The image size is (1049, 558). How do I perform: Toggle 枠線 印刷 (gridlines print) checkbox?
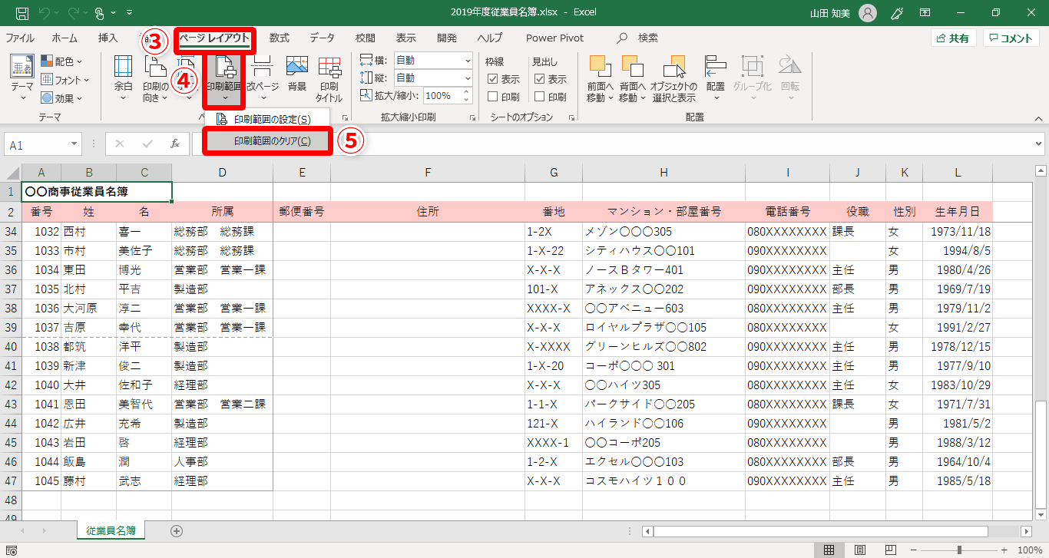[x=494, y=97]
